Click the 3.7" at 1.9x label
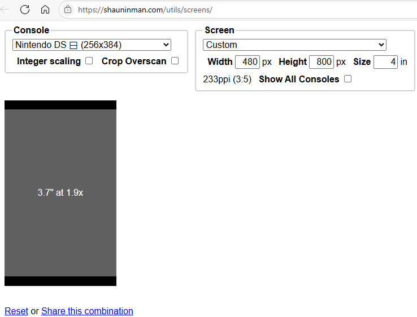This screenshot has height=317, width=417. click(x=60, y=192)
